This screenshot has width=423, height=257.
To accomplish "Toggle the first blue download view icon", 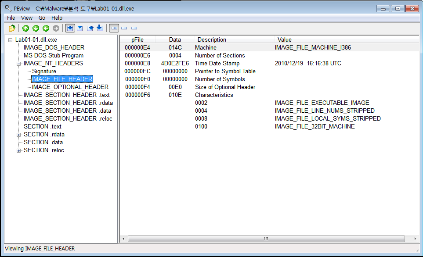I will point(70,28).
